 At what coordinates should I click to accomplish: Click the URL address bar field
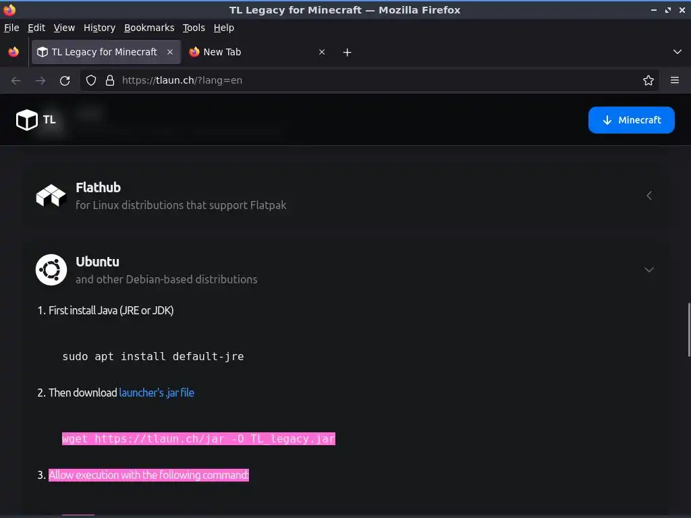tap(369, 80)
